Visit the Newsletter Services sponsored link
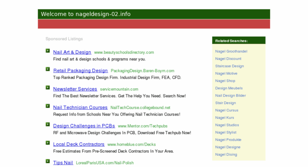 tap(75, 89)
